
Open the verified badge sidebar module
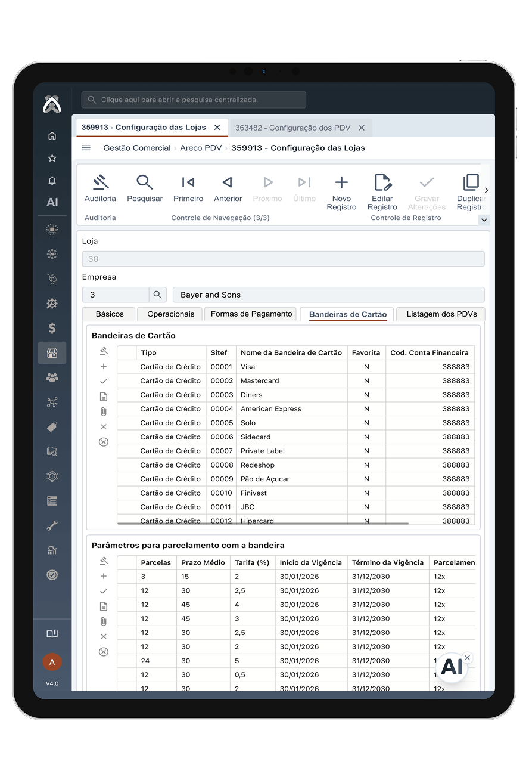[52, 575]
